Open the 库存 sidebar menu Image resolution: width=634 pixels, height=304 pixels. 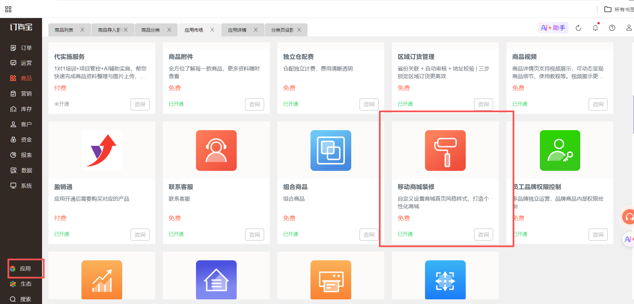(21, 109)
